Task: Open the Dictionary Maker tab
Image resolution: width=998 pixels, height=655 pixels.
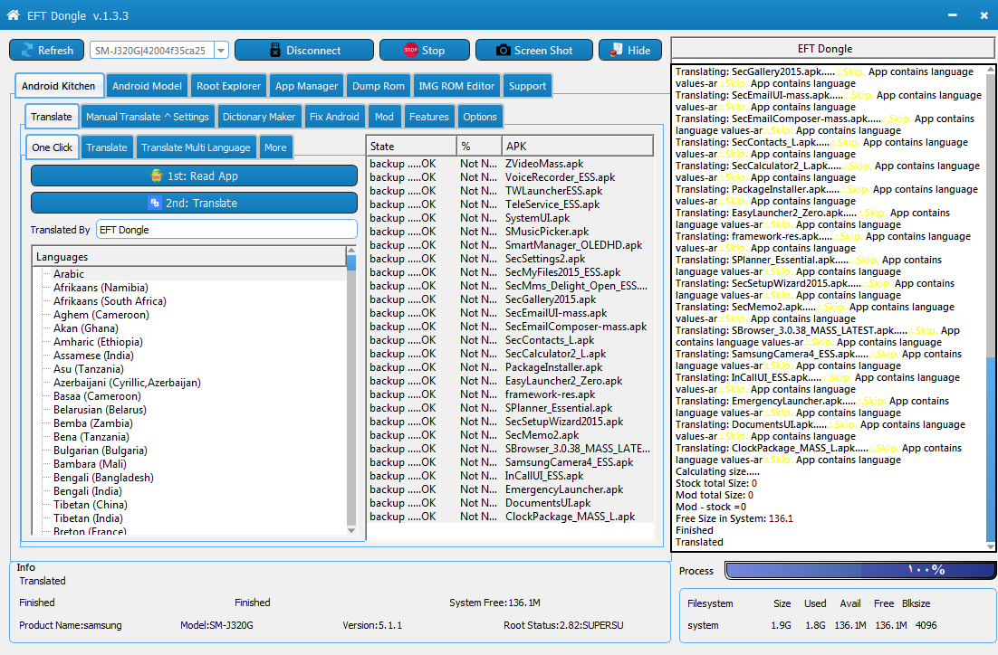Action: (x=259, y=117)
